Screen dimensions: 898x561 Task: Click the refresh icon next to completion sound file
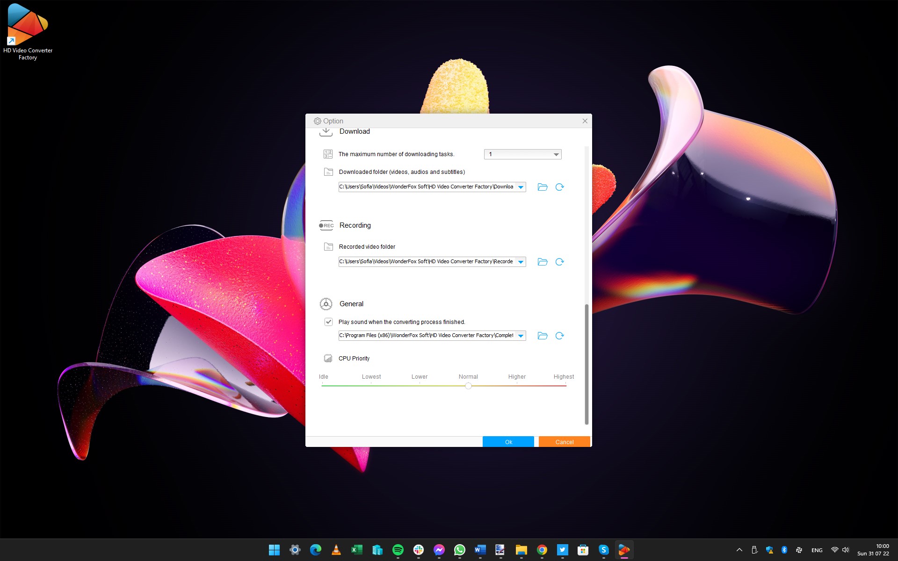(x=560, y=335)
